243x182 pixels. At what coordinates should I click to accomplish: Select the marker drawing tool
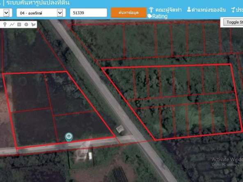click(x=5, y=25)
